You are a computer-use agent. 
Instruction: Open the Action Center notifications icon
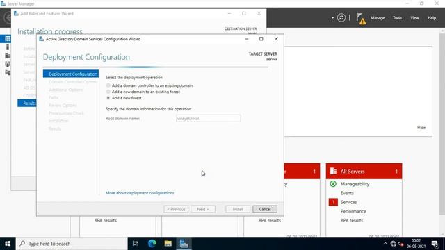435,244
